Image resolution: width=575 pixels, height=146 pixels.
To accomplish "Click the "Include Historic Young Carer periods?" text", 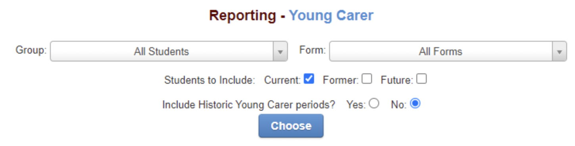I will [249, 105].
